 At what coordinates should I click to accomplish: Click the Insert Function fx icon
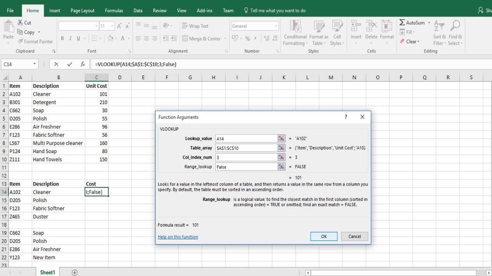(x=82, y=64)
